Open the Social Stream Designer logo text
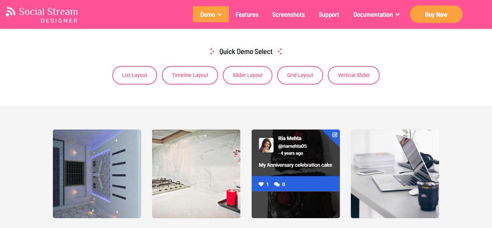Viewport: 492px width, 228px height. pyautogui.click(x=48, y=15)
